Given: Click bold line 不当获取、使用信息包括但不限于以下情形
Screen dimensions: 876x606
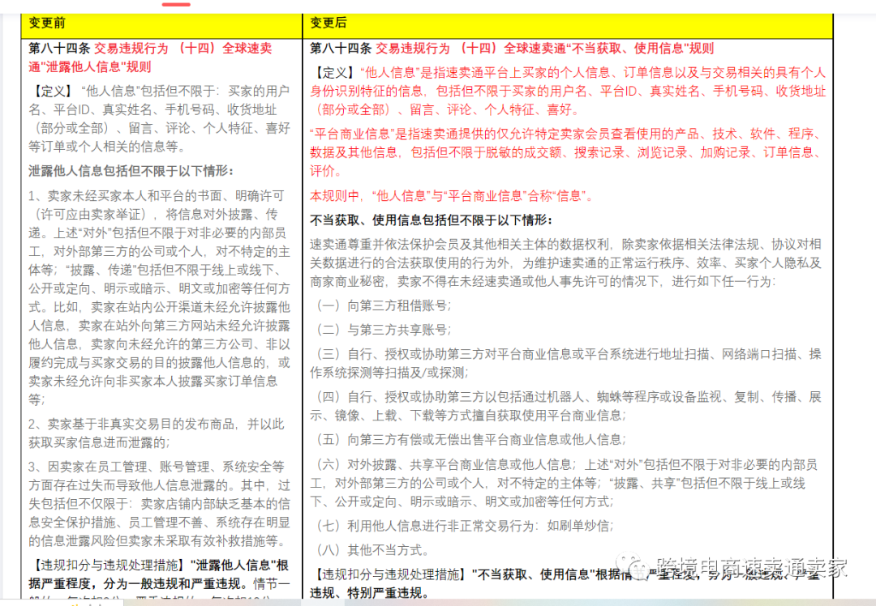Looking at the screenshot, I should (432, 220).
